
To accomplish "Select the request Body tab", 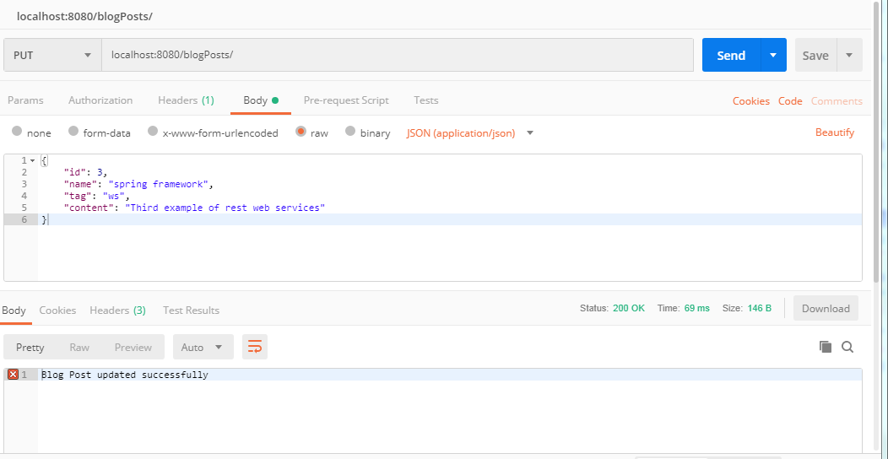I will tap(261, 100).
